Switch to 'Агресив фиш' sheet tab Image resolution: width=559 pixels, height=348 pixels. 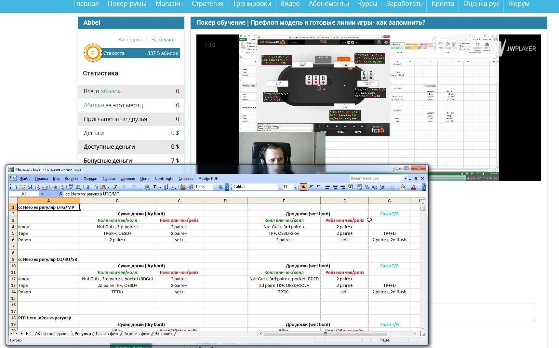pos(137,333)
